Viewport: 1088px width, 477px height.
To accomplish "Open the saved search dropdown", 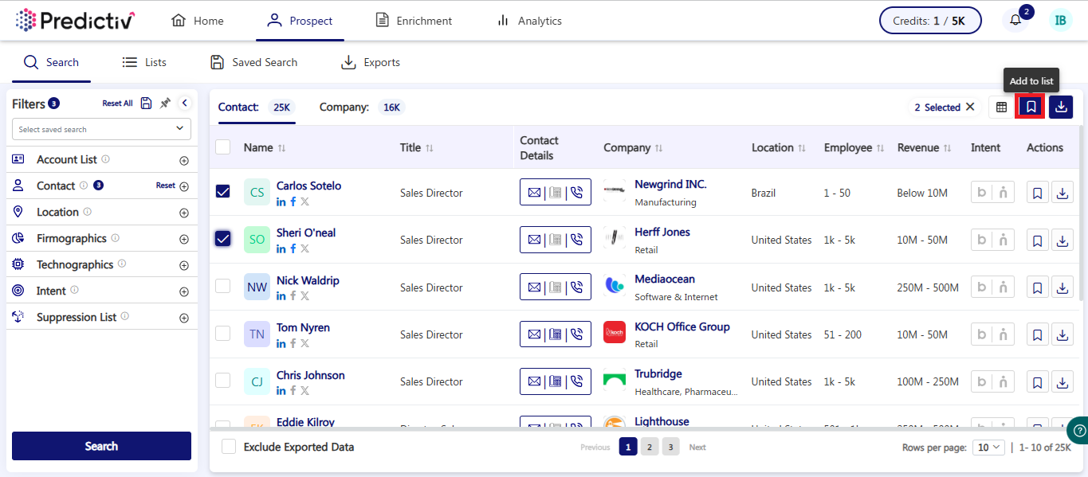I will tap(101, 129).
